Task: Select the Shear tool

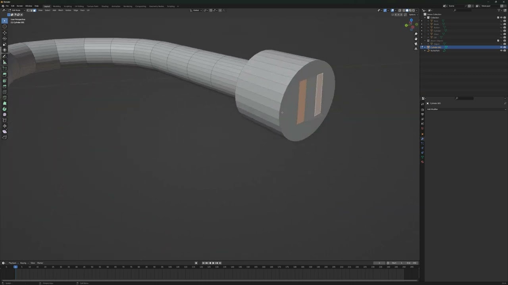Action: pos(5,131)
